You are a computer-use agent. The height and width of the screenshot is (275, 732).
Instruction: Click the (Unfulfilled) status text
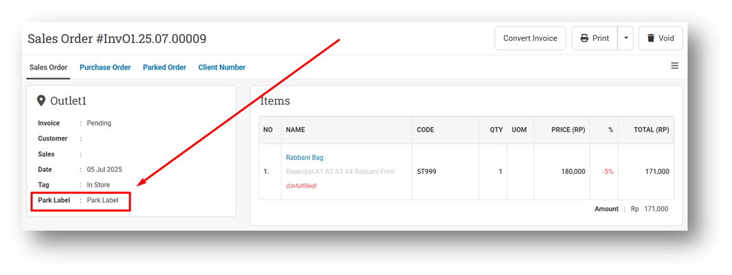click(x=301, y=186)
